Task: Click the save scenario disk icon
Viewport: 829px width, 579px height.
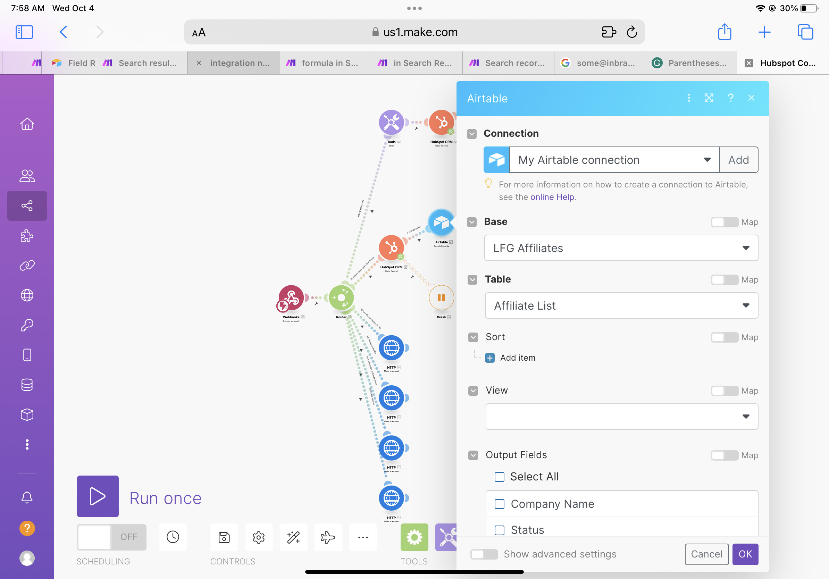Action: click(x=224, y=537)
